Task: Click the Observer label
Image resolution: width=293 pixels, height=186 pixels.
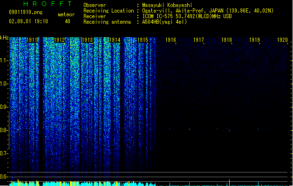Action: click(95, 5)
